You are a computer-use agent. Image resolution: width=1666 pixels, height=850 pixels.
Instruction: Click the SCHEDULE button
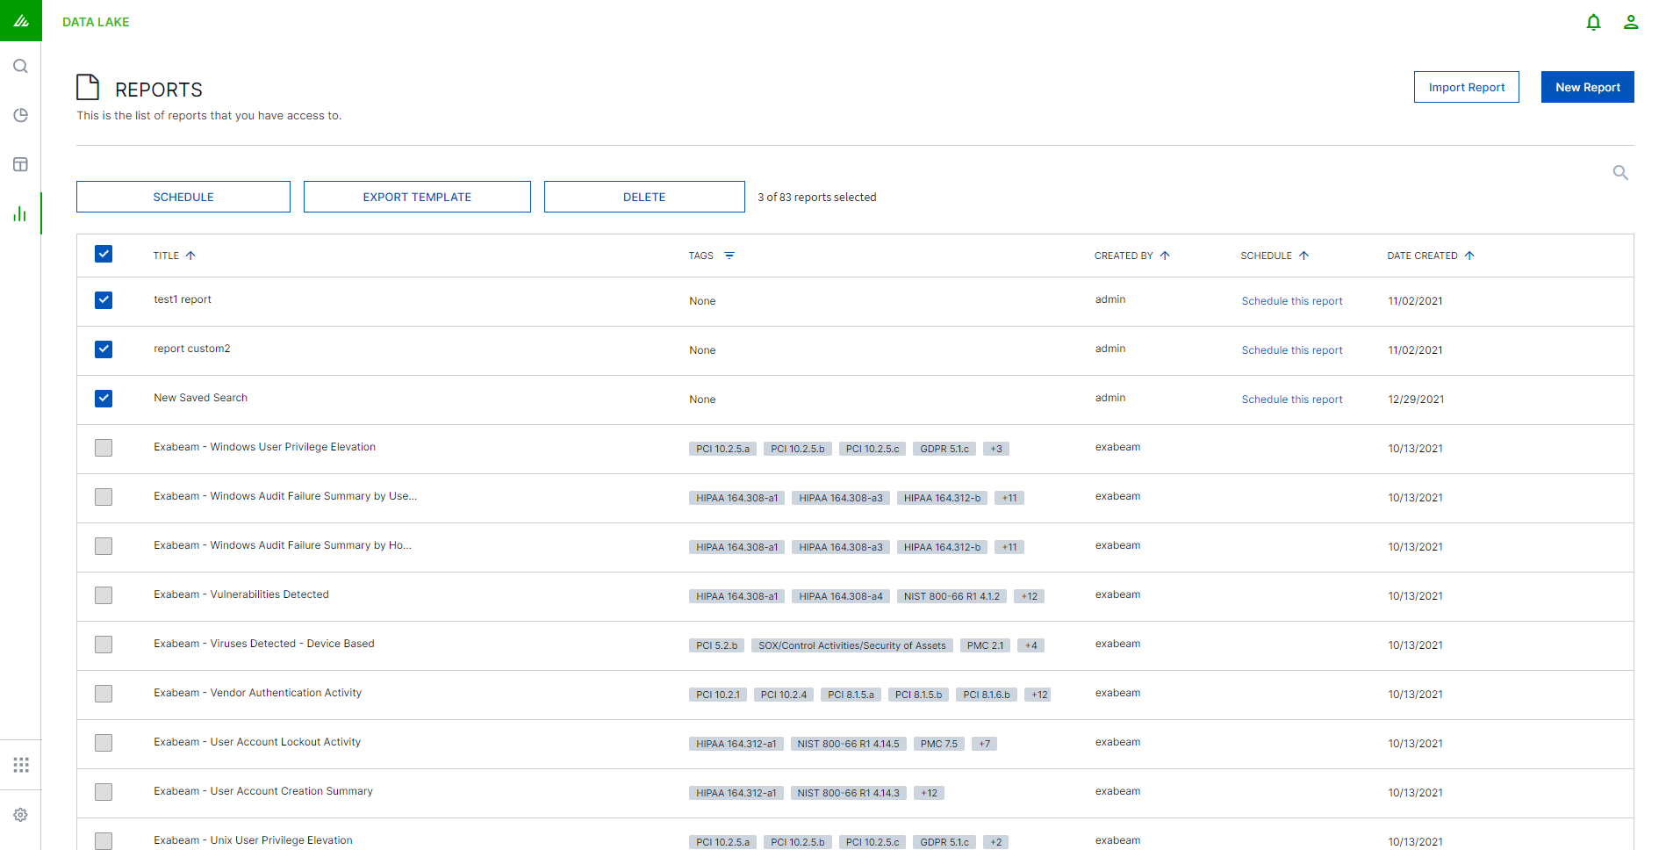coord(183,197)
